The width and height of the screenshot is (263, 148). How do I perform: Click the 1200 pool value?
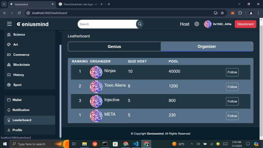click(173, 86)
